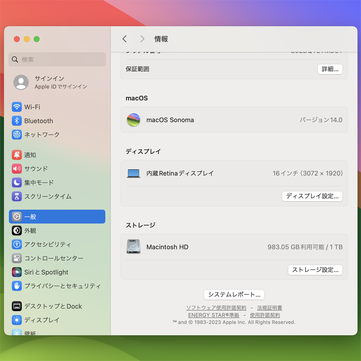
Task: Click the macOS Sonoma label
Action: click(x=170, y=120)
